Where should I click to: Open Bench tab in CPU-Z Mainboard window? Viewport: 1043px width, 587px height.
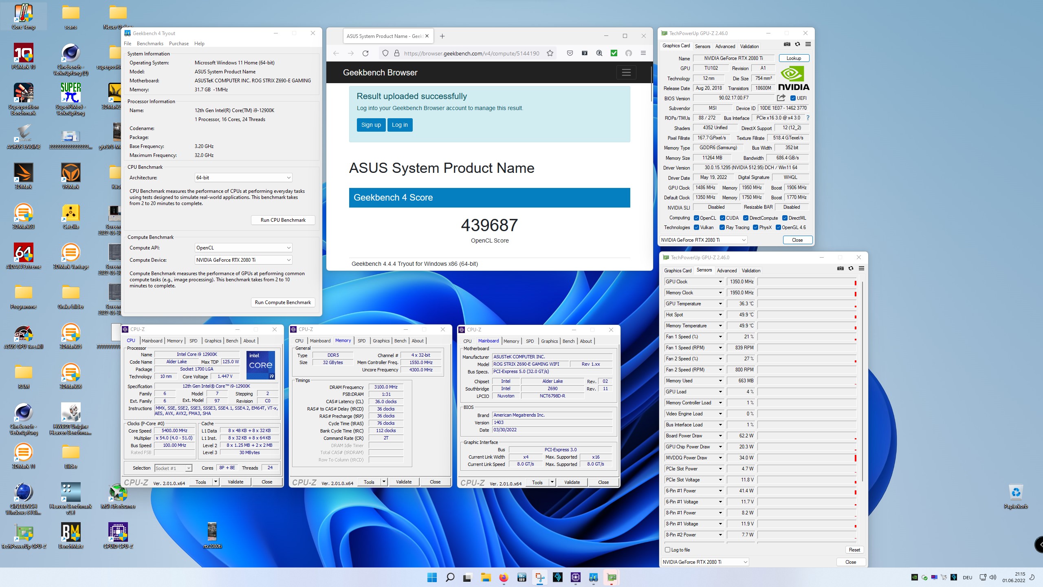[569, 341]
